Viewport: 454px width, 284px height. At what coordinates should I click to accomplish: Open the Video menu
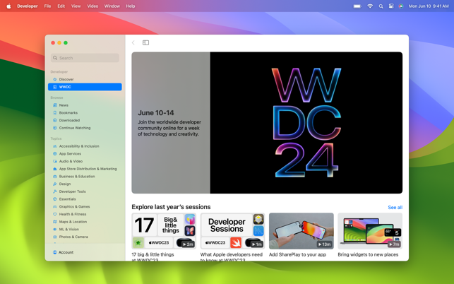(x=92, y=6)
